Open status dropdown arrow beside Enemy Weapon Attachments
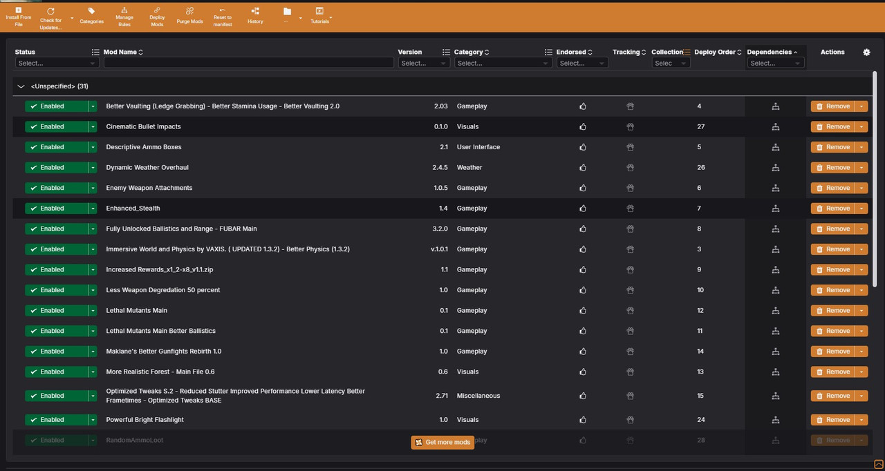This screenshot has height=471, width=885. (x=93, y=188)
